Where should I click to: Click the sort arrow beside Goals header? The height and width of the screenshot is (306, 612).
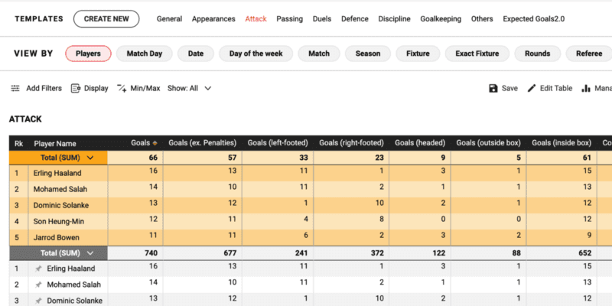pos(155,143)
